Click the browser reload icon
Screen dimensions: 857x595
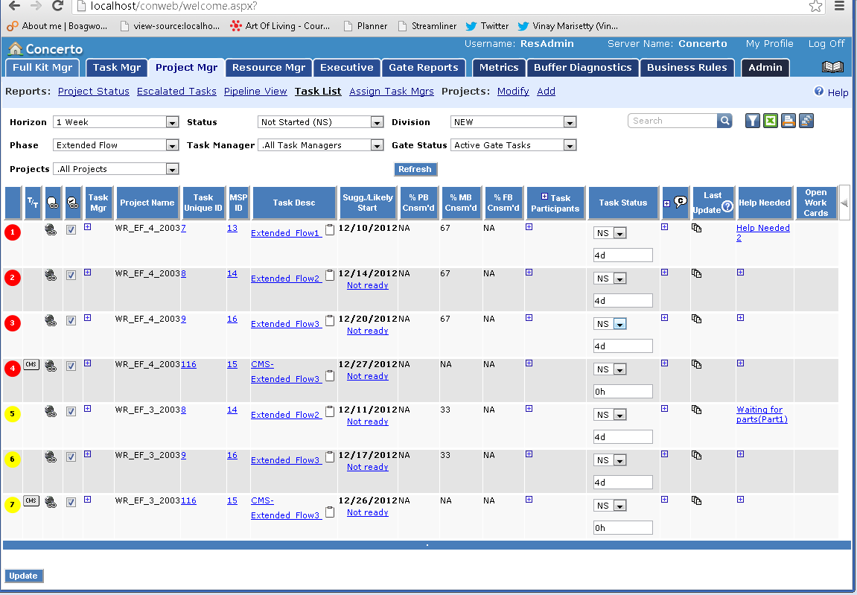pos(57,6)
